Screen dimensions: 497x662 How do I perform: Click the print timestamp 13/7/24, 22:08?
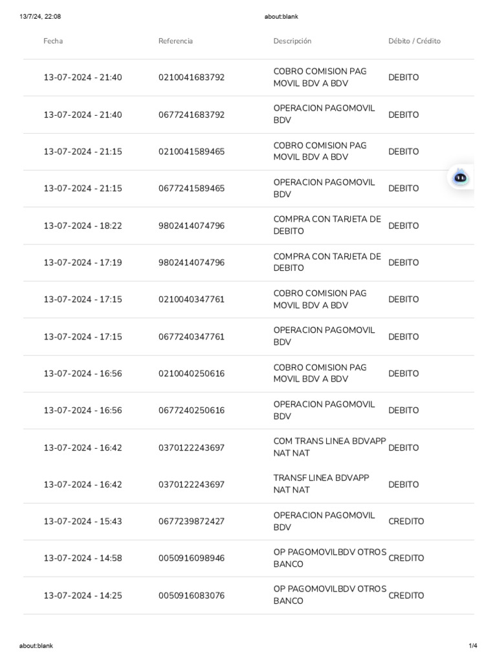[40, 17]
